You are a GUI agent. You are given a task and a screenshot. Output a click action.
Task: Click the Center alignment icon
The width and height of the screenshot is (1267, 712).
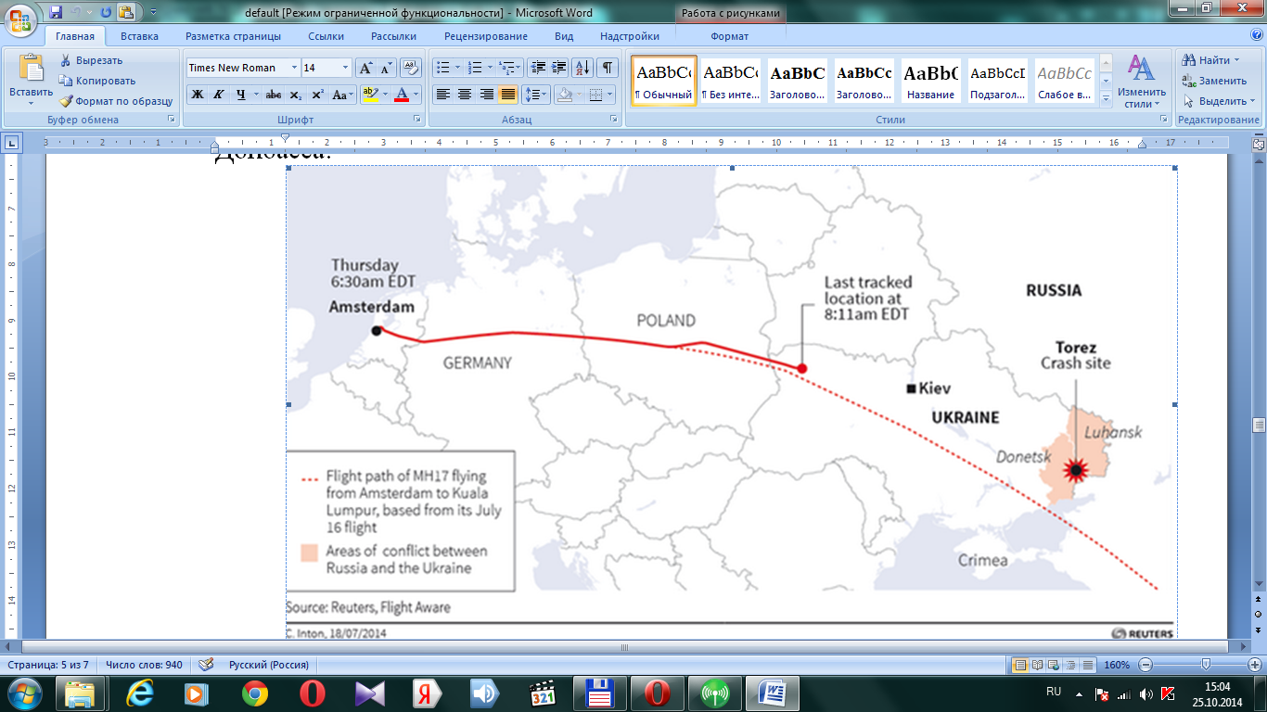(465, 95)
